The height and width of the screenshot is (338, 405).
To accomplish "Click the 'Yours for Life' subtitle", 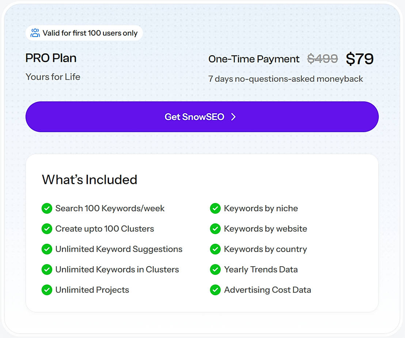I will click(x=53, y=77).
